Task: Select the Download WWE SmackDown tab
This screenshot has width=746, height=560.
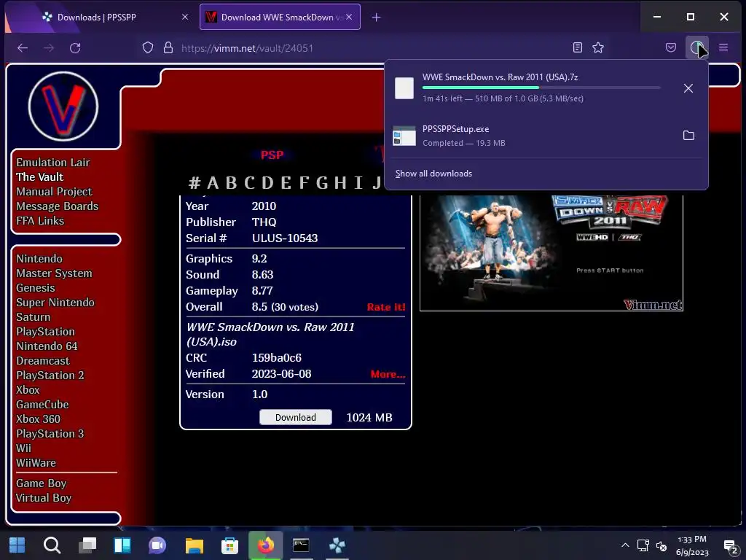Action: (280, 17)
